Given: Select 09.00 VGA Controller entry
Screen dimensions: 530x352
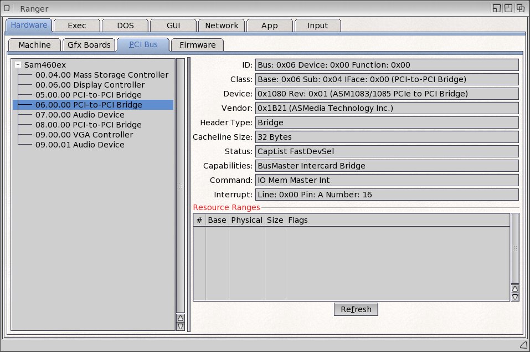Looking at the screenshot, I should click(x=84, y=135).
